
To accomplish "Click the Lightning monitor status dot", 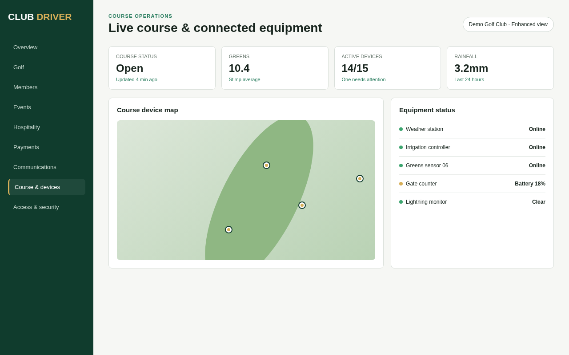I will (x=401, y=202).
